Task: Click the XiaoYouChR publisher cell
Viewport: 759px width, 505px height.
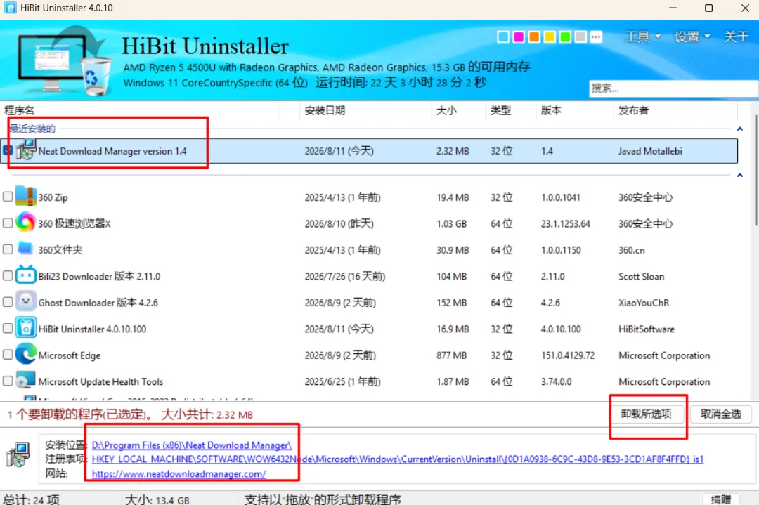Action: click(x=644, y=302)
